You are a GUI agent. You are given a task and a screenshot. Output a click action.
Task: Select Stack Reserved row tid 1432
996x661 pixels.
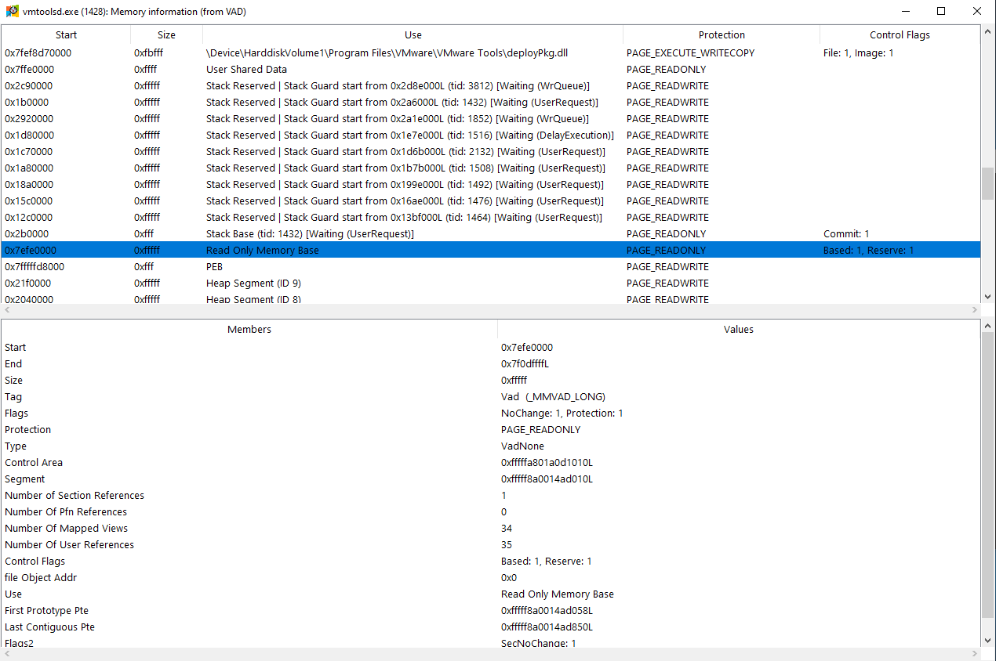[x=490, y=103]
